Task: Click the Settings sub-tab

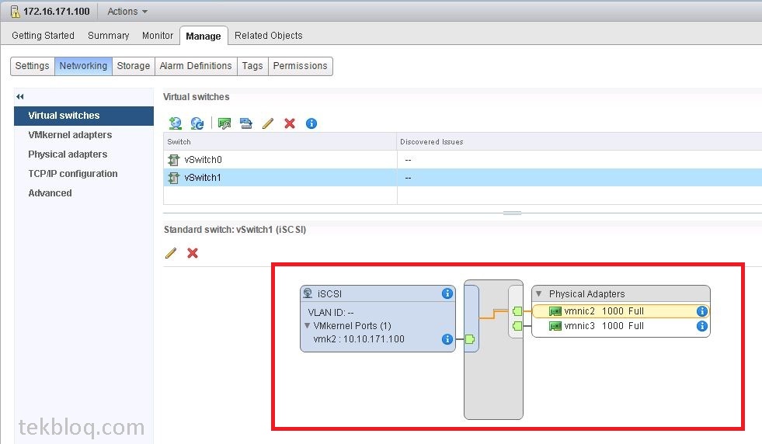Action: tap(32, 66)
